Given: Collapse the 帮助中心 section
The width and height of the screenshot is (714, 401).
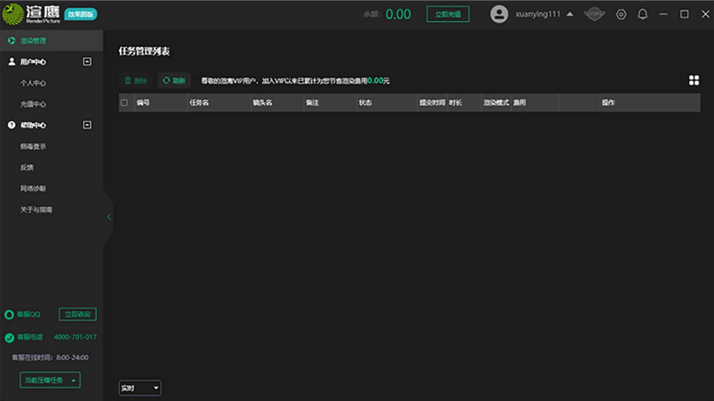Looking at the screenshot, I should click(x=87, y=125).
